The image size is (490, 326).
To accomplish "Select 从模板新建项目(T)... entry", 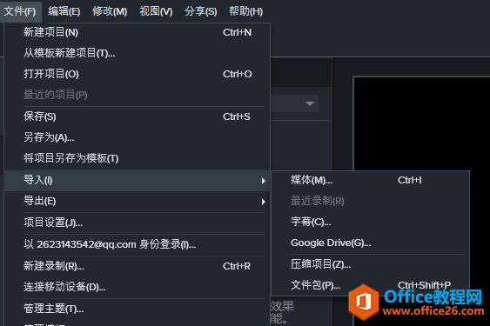I will tap(138, 53).
